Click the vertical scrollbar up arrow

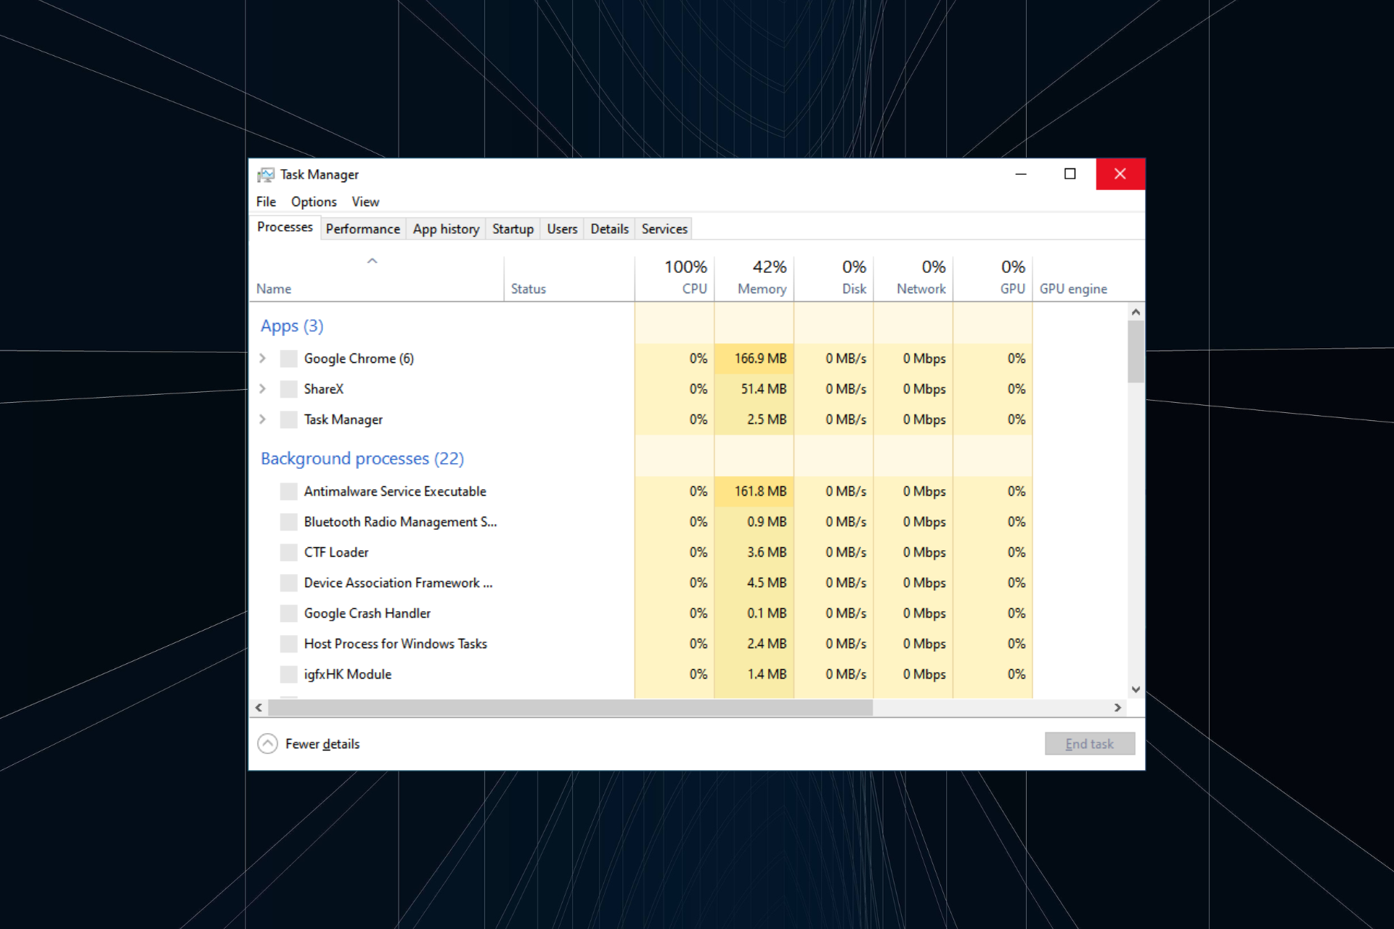click(x=1136, y=311)
